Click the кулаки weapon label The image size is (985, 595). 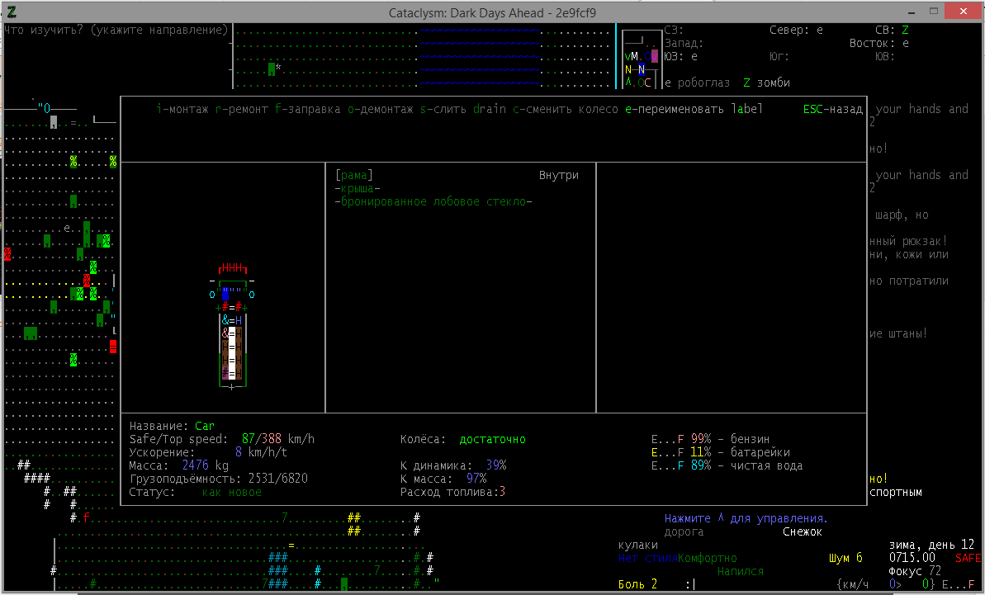[x=637, y=545]
